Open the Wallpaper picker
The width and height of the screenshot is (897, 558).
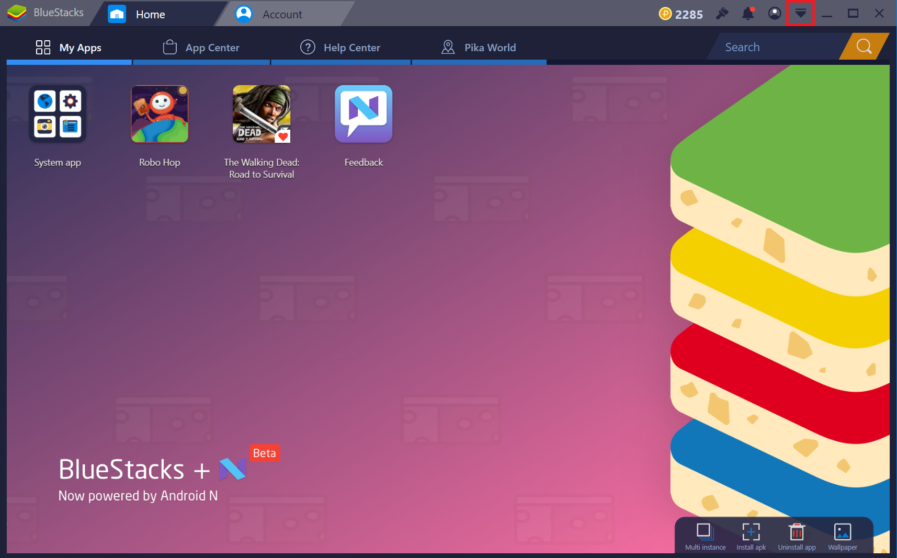(x=843, y=532)
